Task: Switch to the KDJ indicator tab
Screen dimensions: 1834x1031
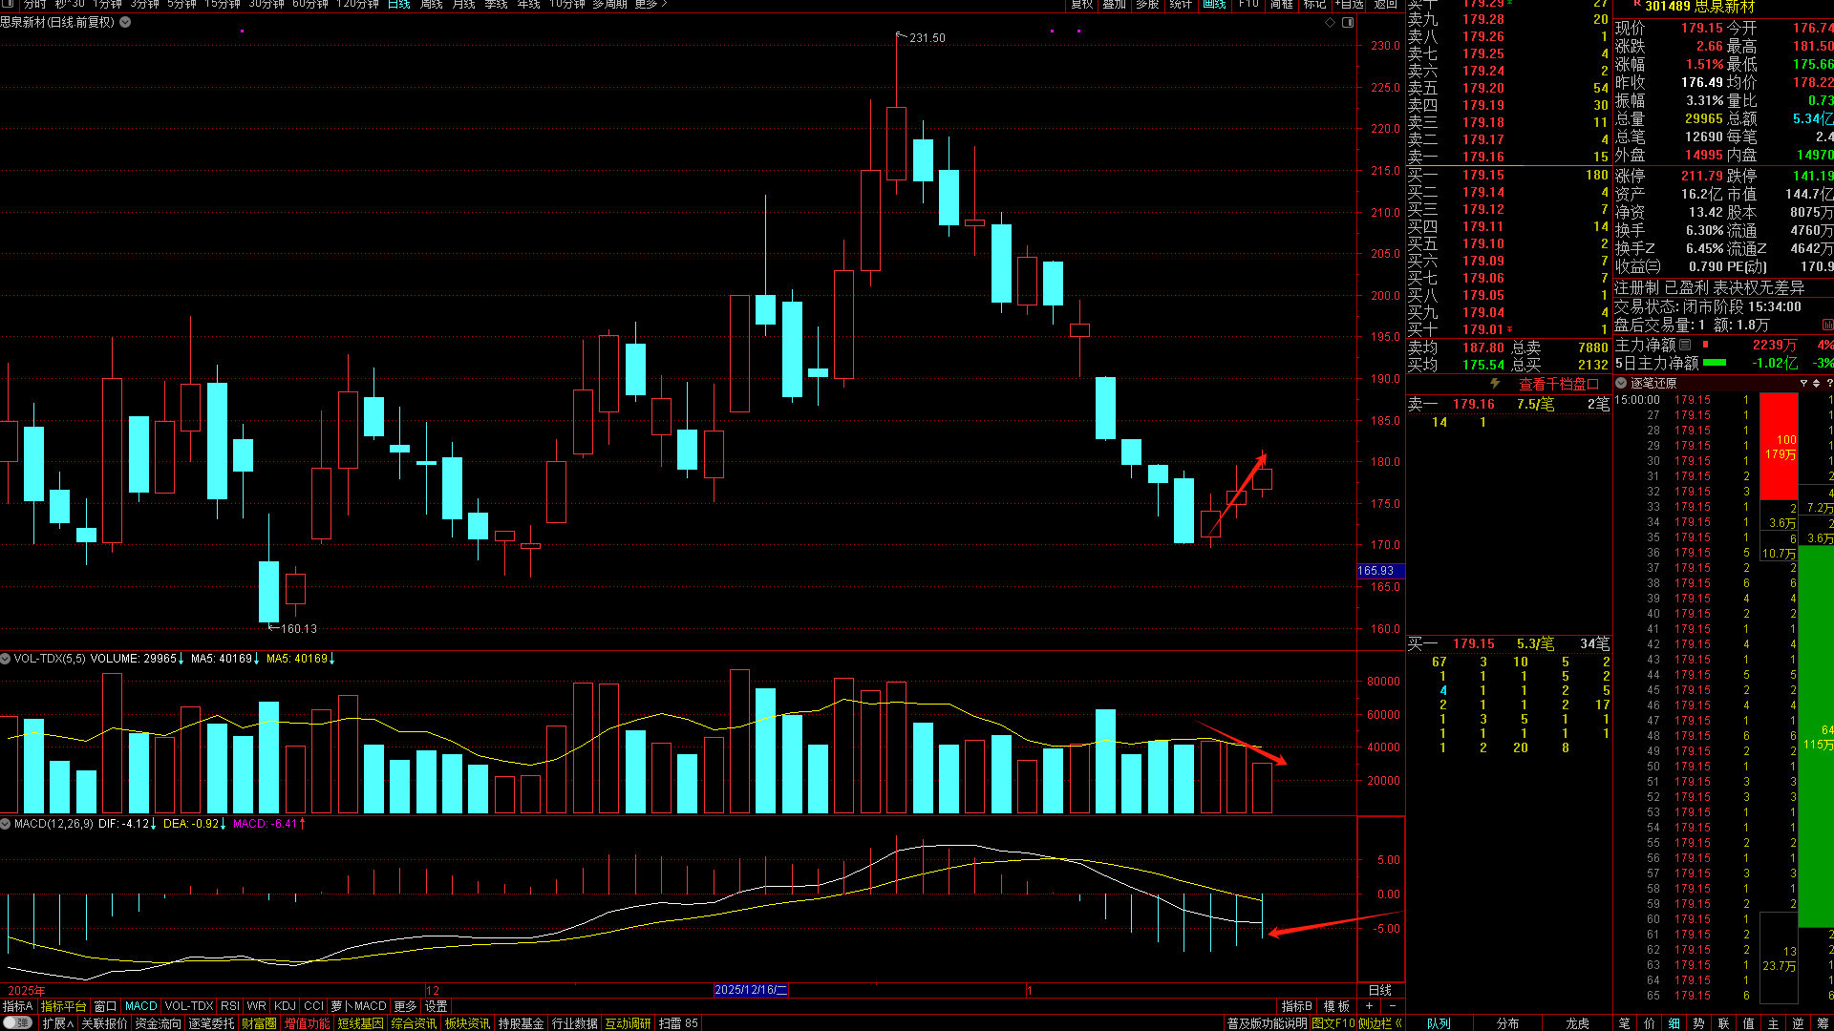Action: tap(285, 1006)
